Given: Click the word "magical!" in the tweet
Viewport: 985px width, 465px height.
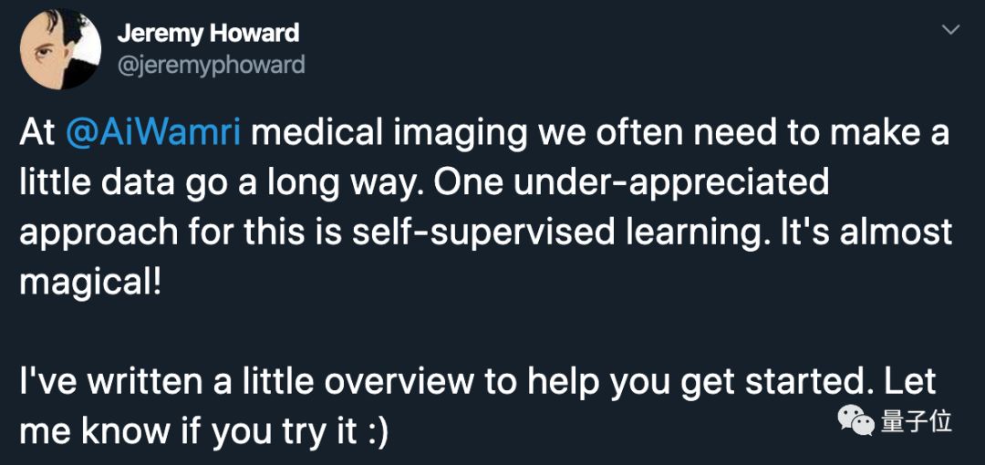Looking at the screenshot, I should (90, 280).
